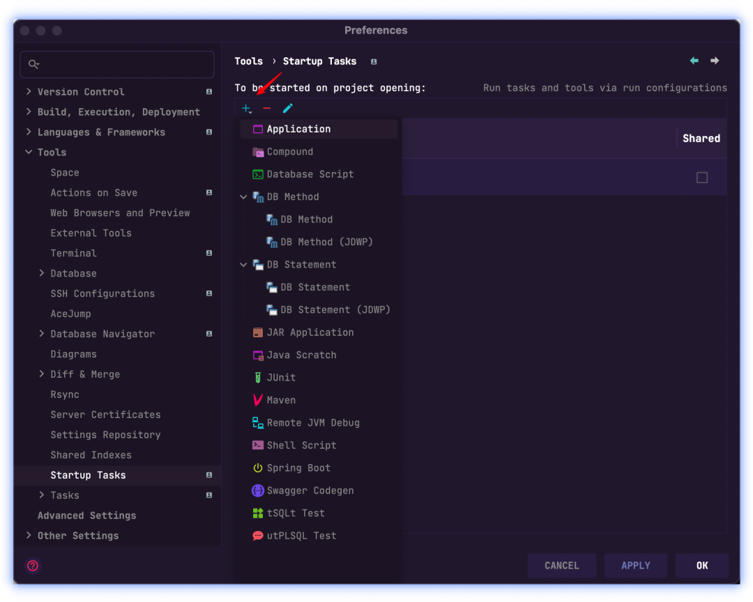Image resolution: width=753 pixels, height=602 pixels.
Task: Click the Tools breadcrumb link
Action: pyautogui.click(x=249, y=61)
